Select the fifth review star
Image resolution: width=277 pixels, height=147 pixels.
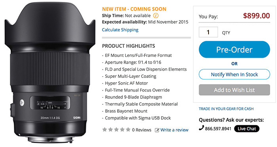point(128,130)
